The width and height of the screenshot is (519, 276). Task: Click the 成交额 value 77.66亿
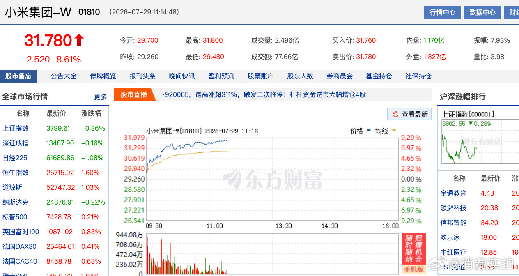286,57
